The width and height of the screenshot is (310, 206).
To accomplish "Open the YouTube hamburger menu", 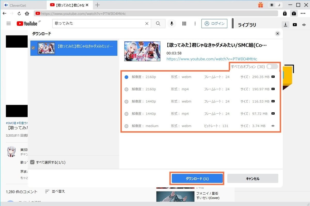I will (9, 24).
